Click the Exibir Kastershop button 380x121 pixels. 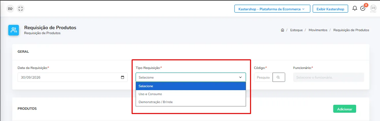click(330, 9)
